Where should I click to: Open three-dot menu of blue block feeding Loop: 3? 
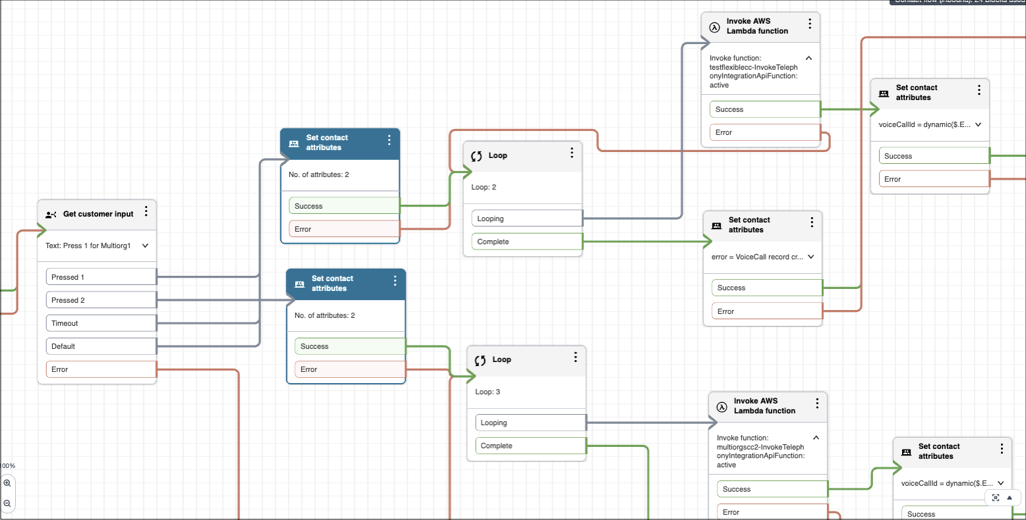tap(395, 281)
